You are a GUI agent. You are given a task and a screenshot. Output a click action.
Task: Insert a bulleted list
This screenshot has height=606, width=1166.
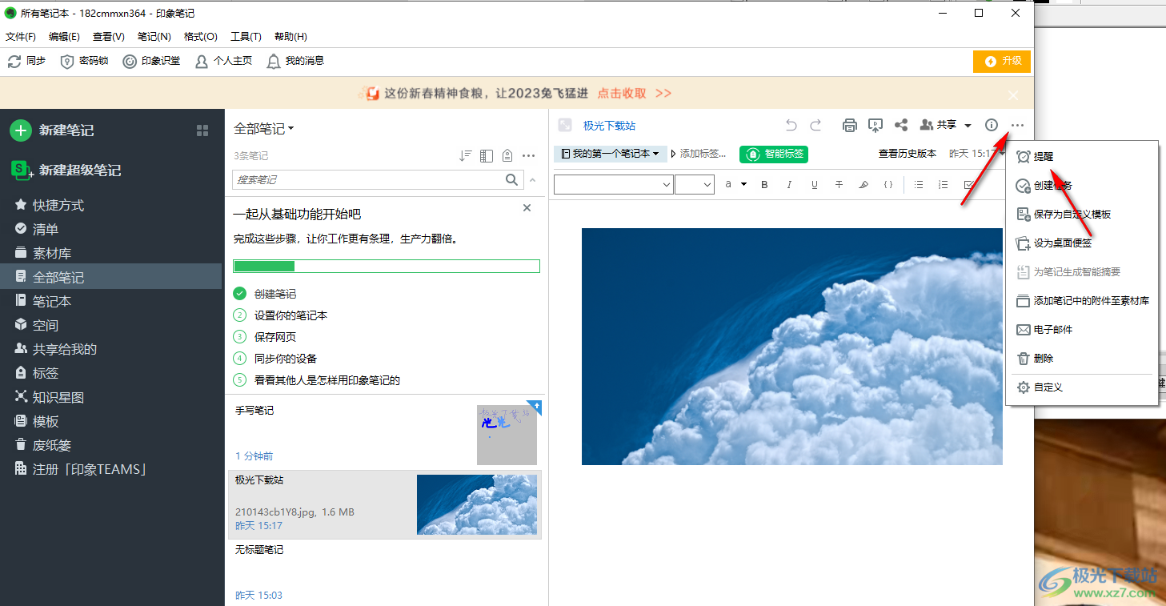click(x=919, y=185)
